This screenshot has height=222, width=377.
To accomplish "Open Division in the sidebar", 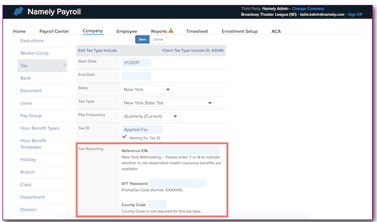I will [28, 210].
